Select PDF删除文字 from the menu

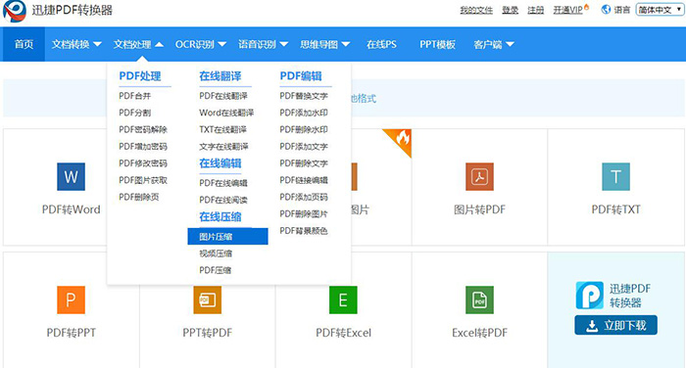[304, 163]
